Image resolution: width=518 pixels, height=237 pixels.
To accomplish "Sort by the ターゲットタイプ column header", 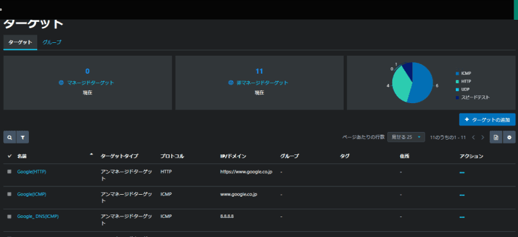I will click(119, 156).
